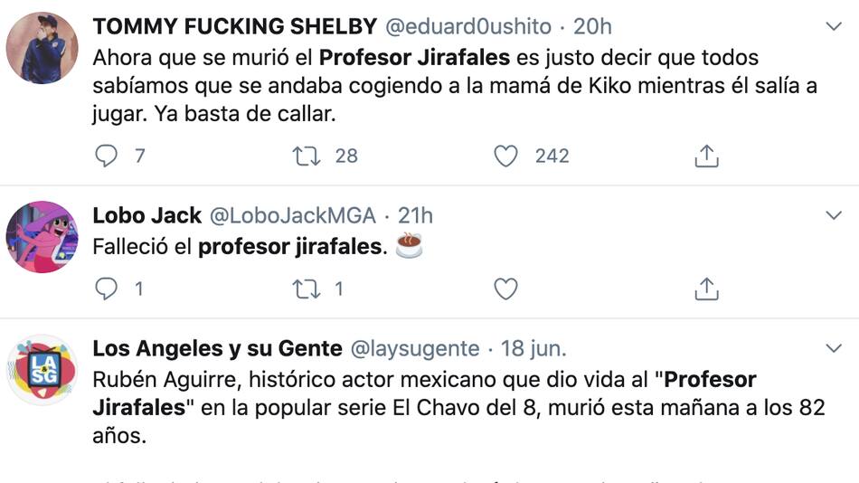This screenshot has width=859, height=483.
Task: Share TOMMY SHELBY's tweet
Action: click(706, 156)
